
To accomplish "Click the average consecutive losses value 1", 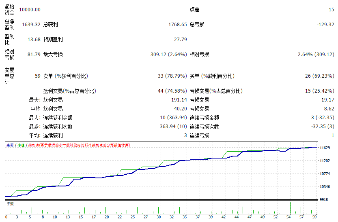I will coord(333,135).
